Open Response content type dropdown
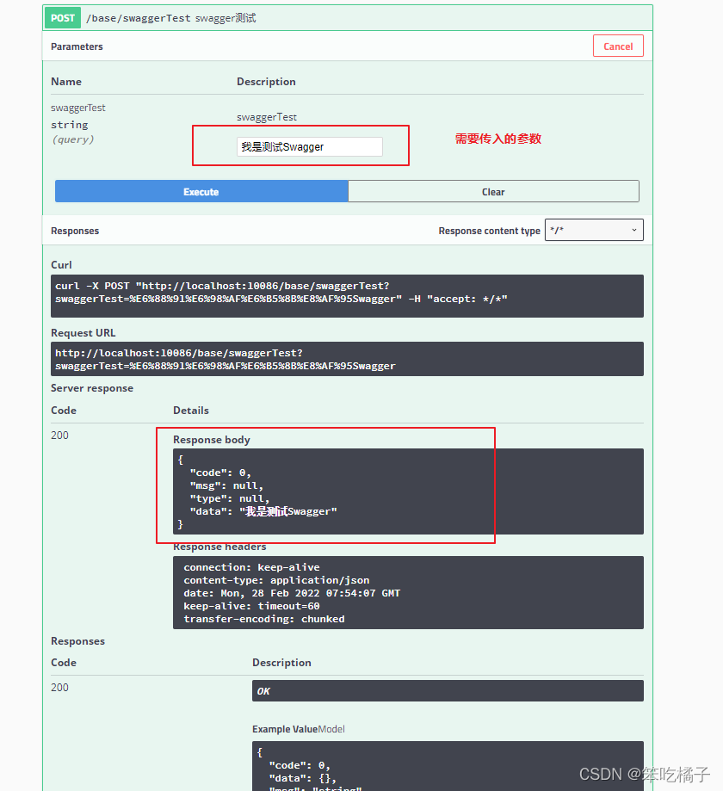 594,230
